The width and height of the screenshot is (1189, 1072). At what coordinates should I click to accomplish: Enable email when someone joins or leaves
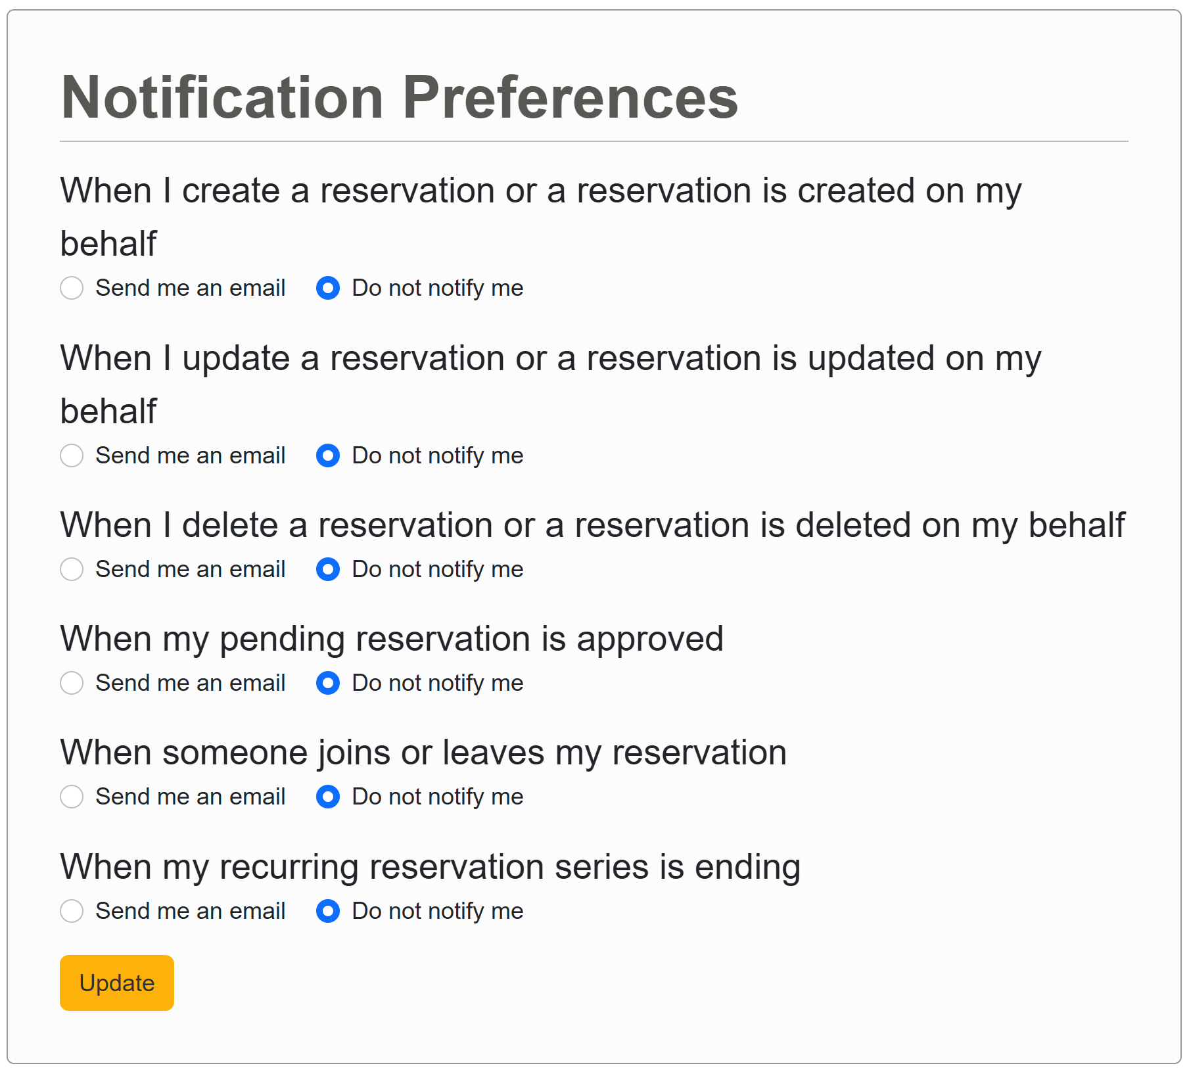72,797
